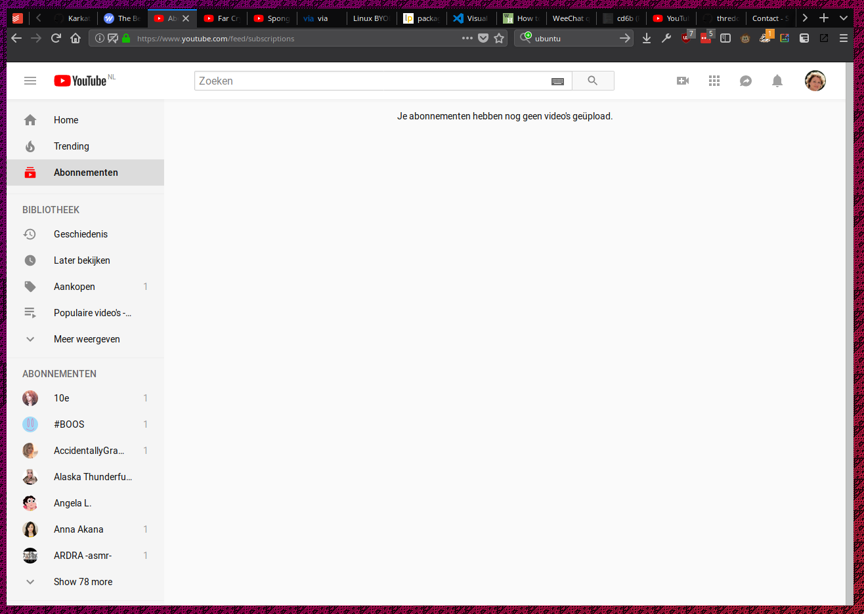Click the YouTube logo
This screenshot has width=864, height=614.
[81, 81]
